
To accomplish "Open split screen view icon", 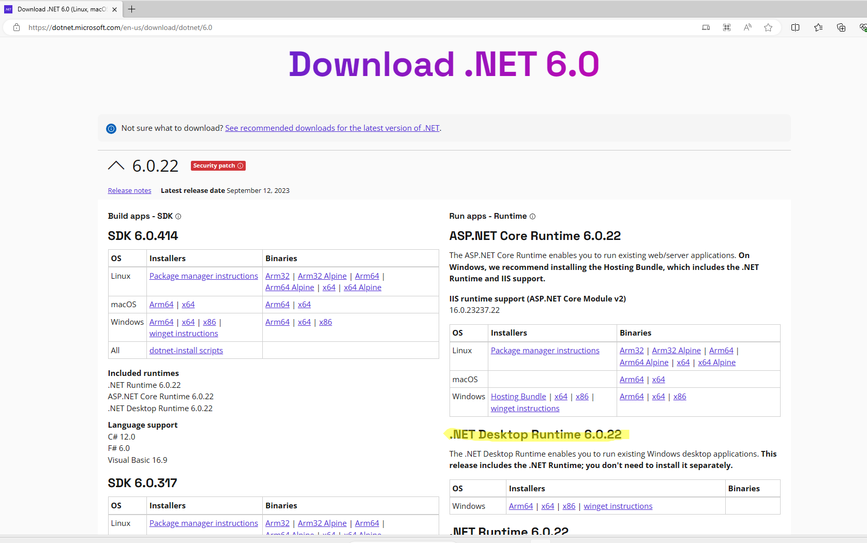I will point(796,27).
